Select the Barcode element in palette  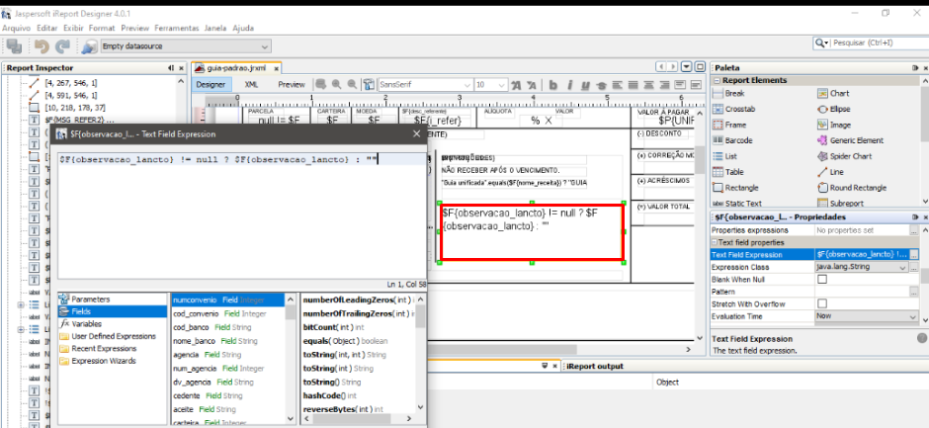[x=737, y=140]
